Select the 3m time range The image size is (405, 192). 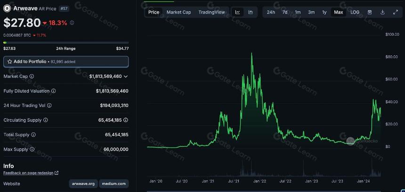311,12
